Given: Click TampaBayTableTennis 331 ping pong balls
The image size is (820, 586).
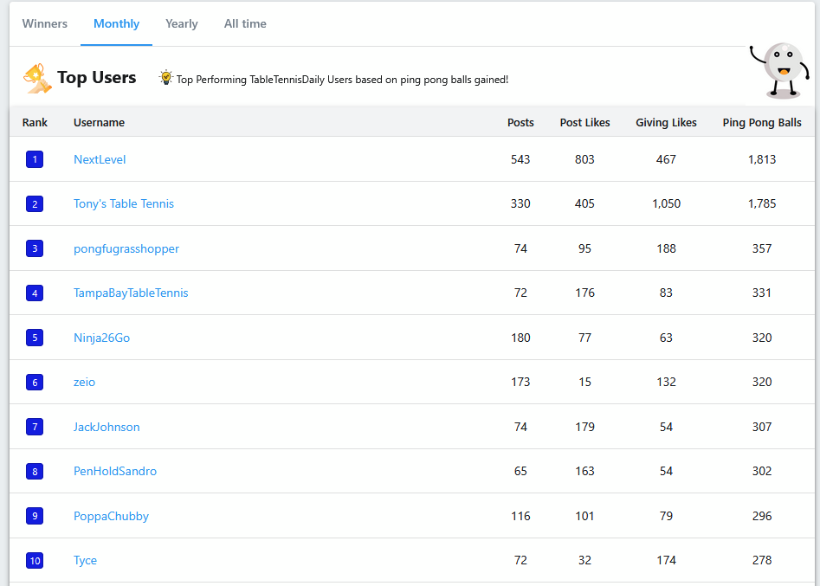Looking at the screenshot, I should point(762,293).
